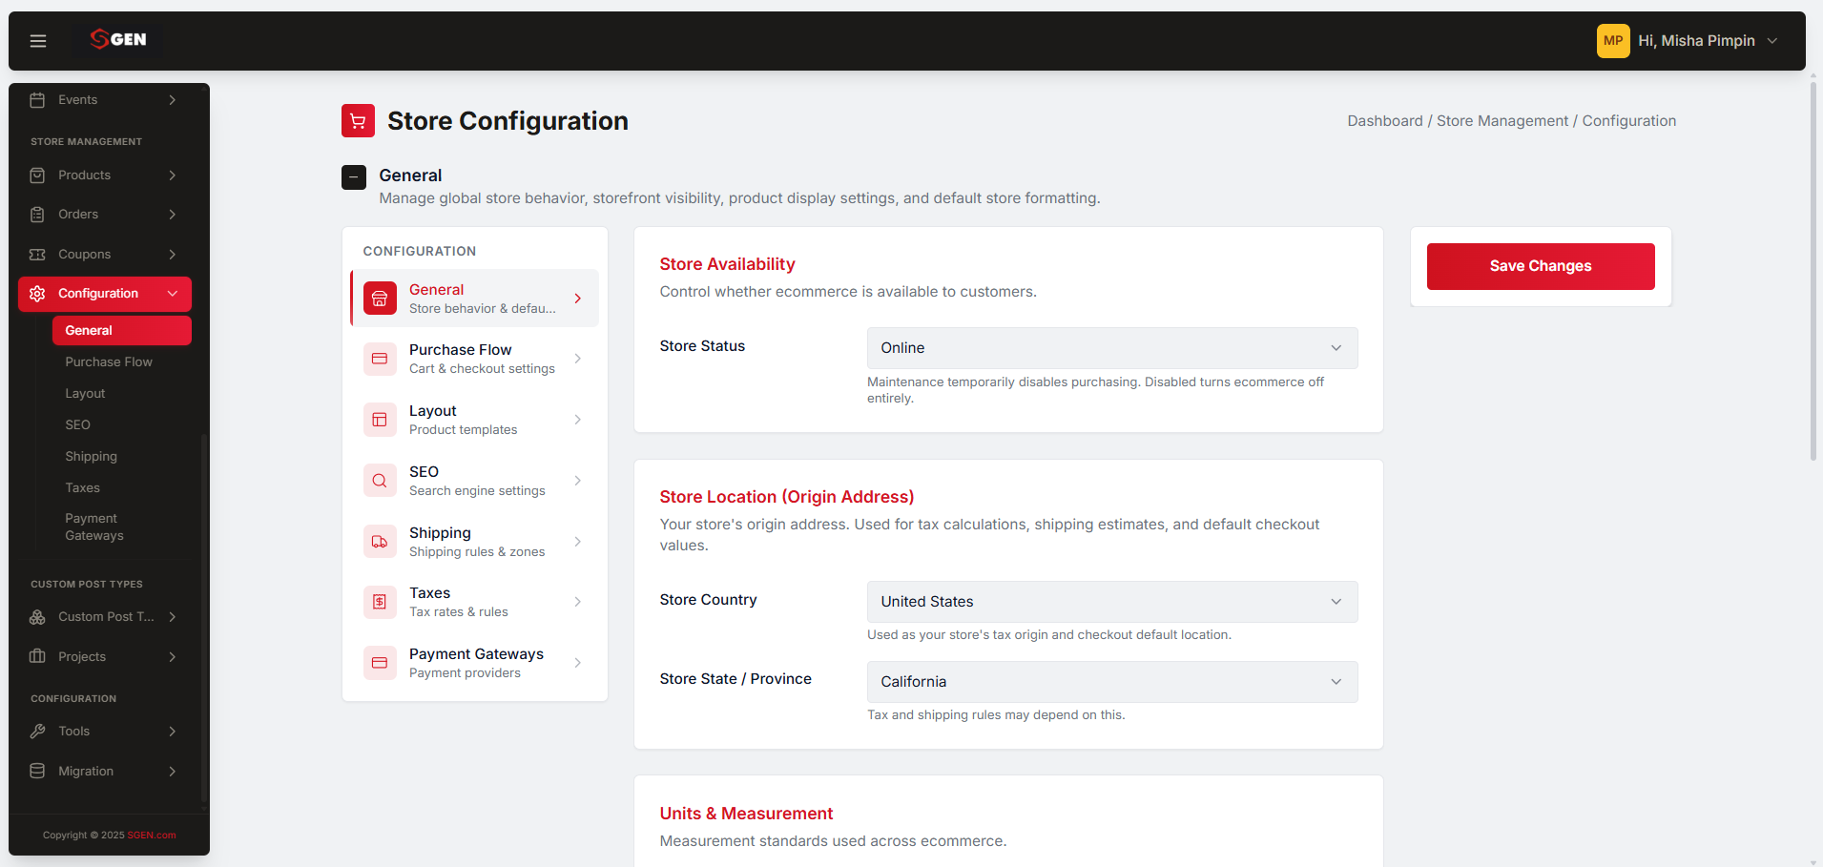This screenshot has width=1823, height=867.
Task: Expand the Products menu chevron
Action: (173, 175)
